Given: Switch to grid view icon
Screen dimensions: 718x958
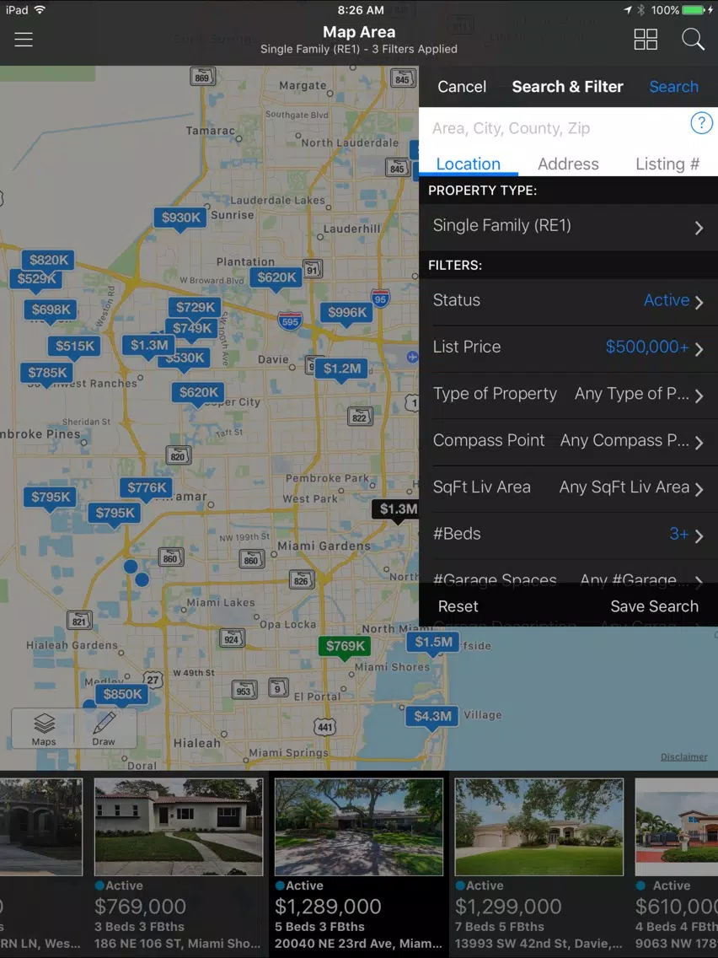Looking at the screenshot, I should click(646, 40).
